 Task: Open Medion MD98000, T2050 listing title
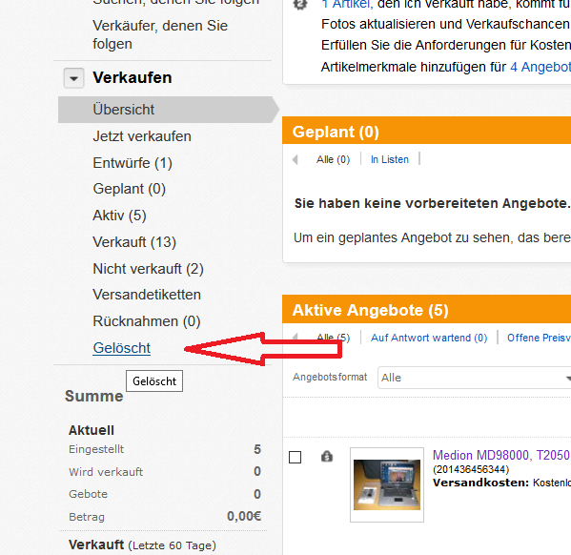click(501, 455)
